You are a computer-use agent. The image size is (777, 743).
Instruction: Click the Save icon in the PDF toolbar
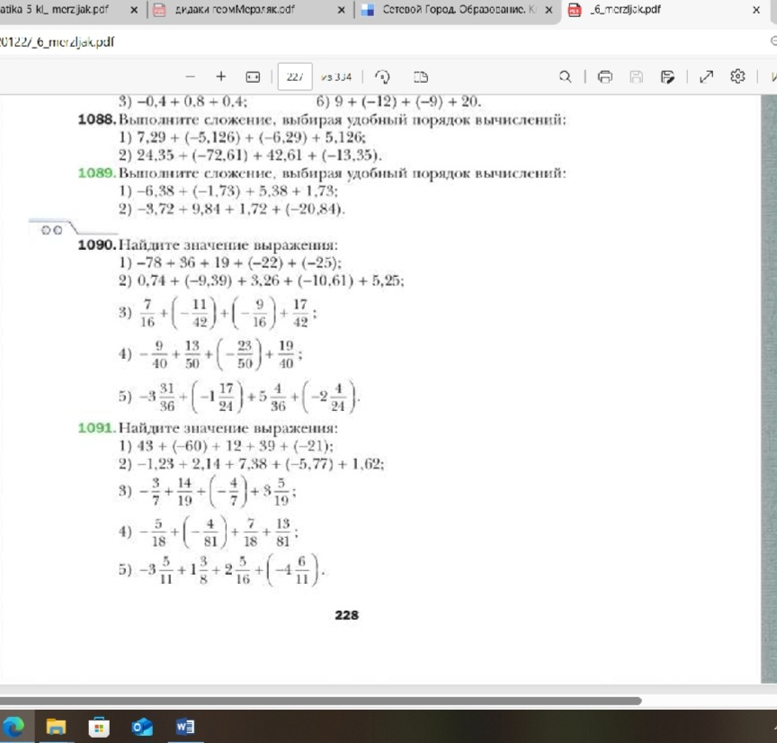(x=636, y=76)
